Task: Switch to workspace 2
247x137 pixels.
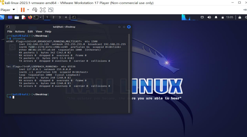Action: (53, 17)
